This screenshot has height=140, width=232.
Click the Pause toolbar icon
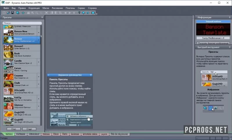click(74, 13)
